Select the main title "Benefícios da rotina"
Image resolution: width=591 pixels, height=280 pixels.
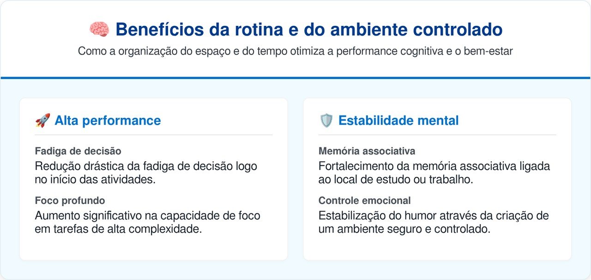[308, 30]
